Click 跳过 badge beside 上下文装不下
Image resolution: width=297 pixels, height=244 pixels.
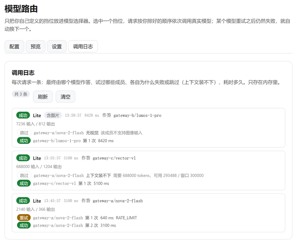point(24,176)
